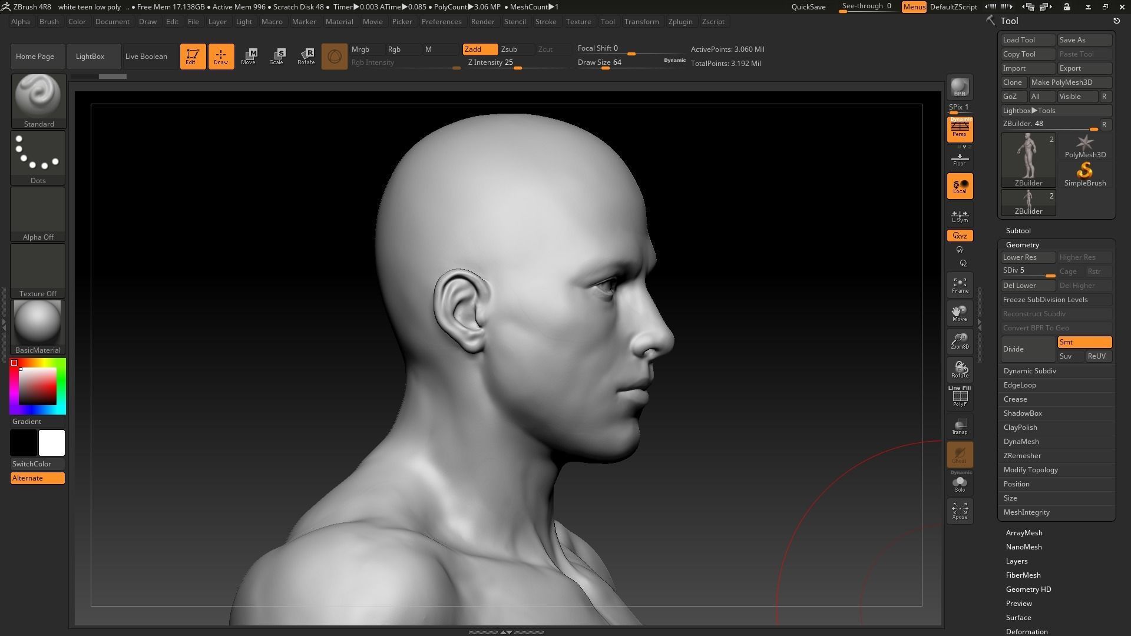Click the canvas Move hand icon
Screen dimensions: 1131x636
[x=960, y=313]
